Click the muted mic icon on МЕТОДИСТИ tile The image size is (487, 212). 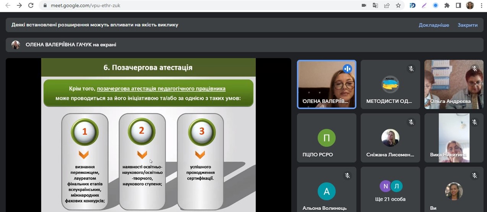pos(411,69)
